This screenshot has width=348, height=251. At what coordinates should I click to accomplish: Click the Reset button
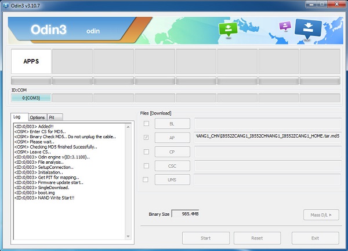tap(257, 238)
